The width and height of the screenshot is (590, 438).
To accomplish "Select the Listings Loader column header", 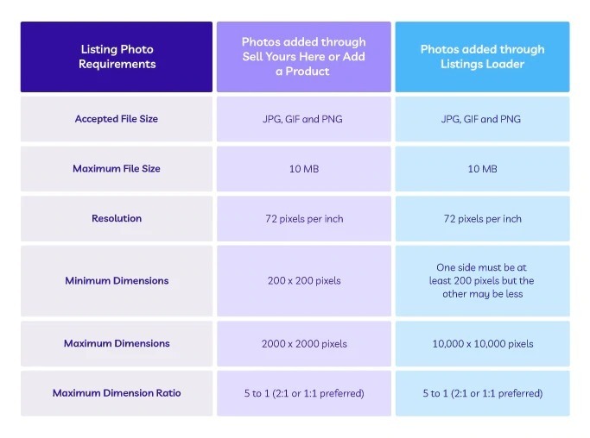I will point(482,57).
